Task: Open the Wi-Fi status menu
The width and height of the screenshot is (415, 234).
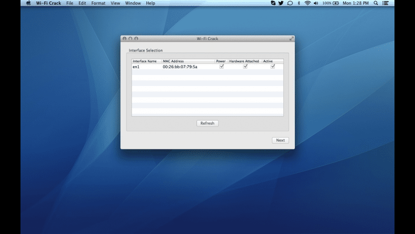Action: click(x=308, y=3)
